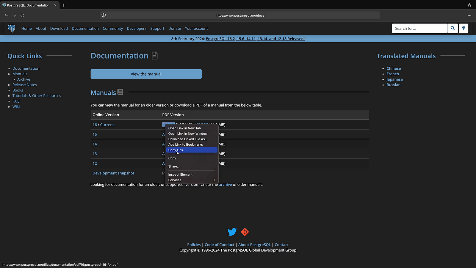Go back using the browser back arrow

coord(6,15)
